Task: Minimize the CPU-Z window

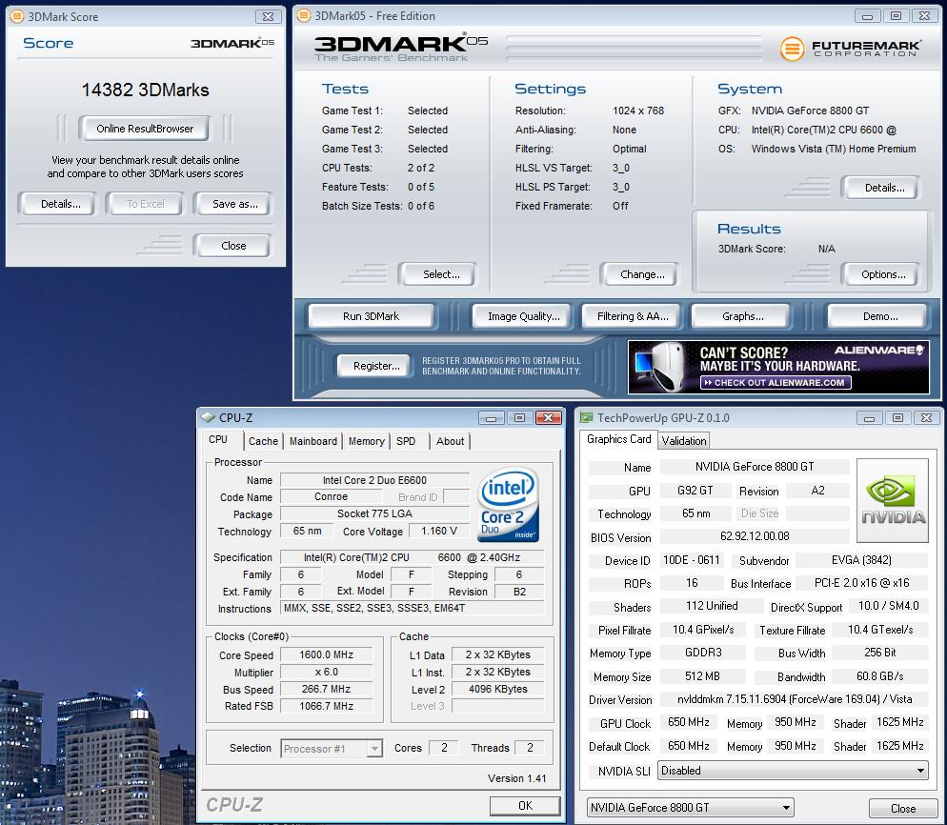Action: (x=491, y=418)
